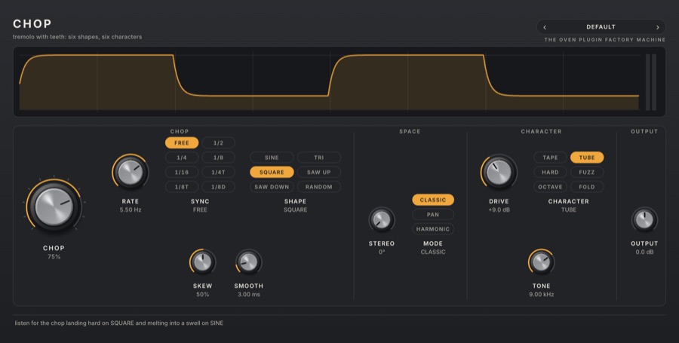Set sync to 1/8 note
The width and height of the screenshot is (679, 343).
(x=218, y=158)
